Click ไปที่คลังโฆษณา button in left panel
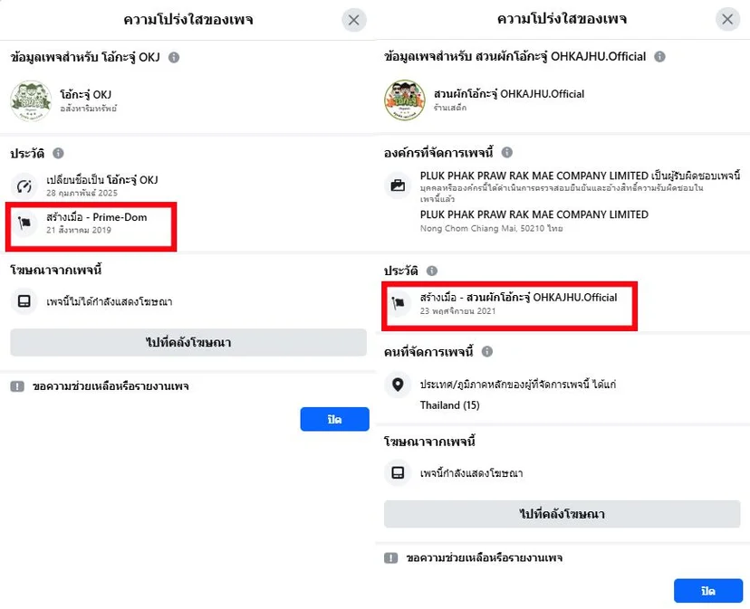The width and height of the screenshot is (750, 609). pos(188,342)
